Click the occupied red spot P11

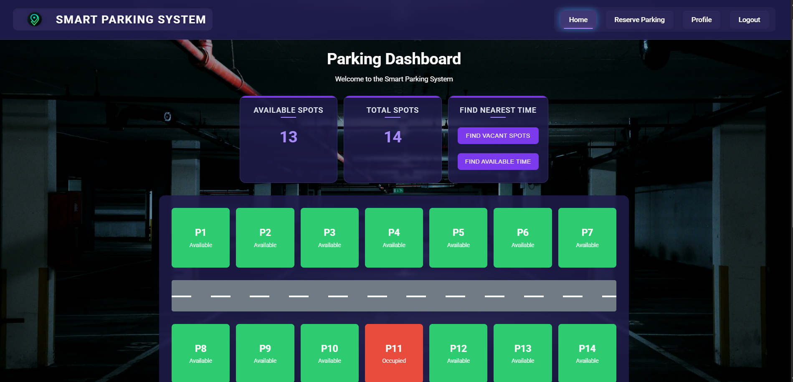point(394,353)
